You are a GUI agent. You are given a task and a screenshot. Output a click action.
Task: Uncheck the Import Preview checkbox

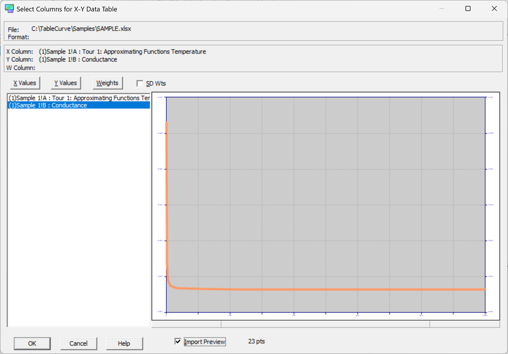click(x=178, y=341)
